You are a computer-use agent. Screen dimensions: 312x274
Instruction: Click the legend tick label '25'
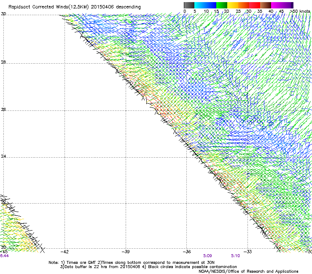pos(238,11)
